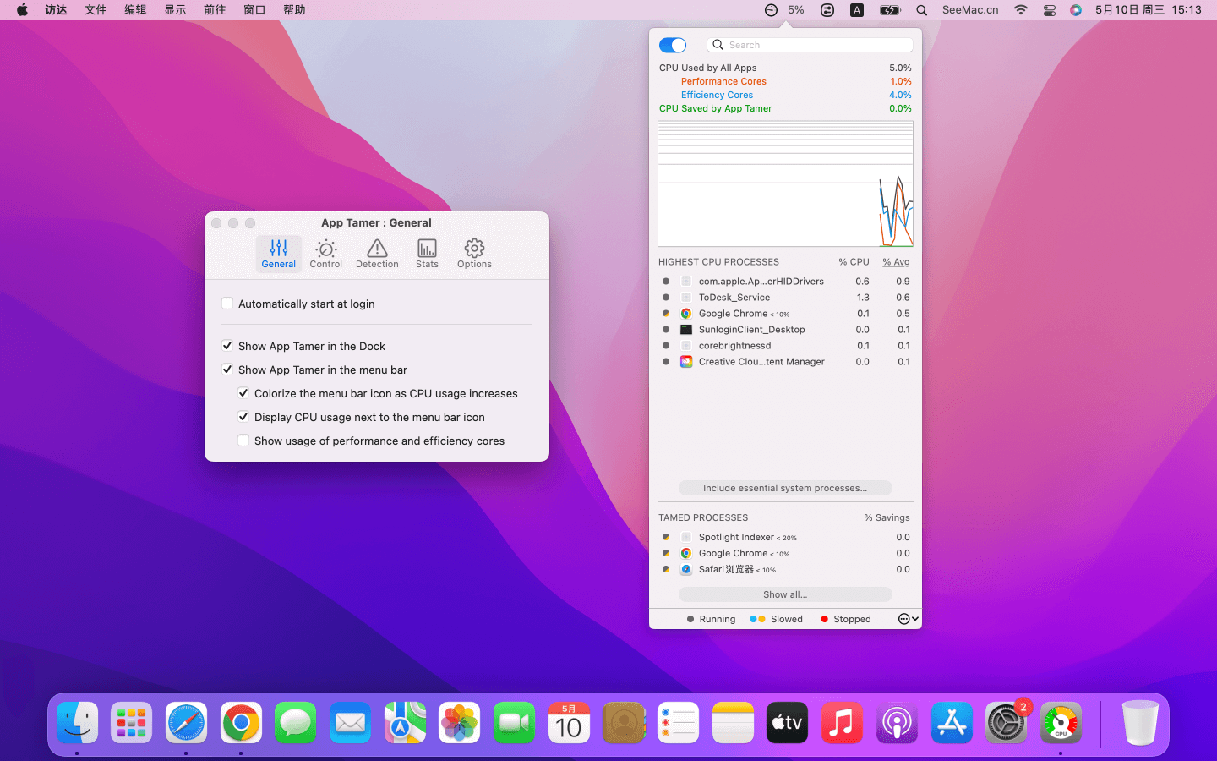Click the Google Chrome icon in tamed processes
1217x761 pixels.
pos(686,553)
